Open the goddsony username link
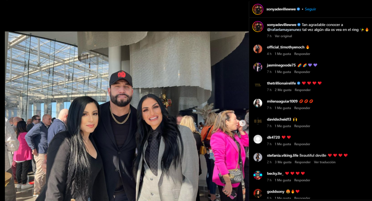This screenshot has height=201, width=372. point(275,192)
